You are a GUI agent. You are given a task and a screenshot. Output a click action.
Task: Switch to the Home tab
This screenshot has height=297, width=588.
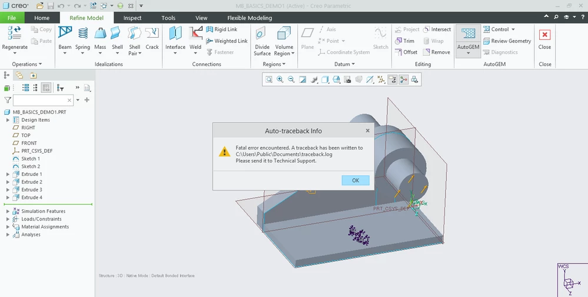(42, 18)
